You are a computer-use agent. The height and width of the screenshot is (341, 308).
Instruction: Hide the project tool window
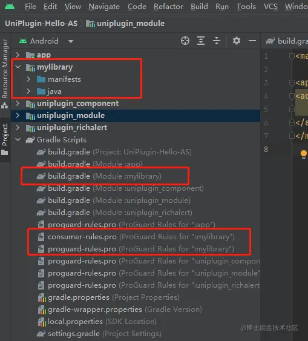(252, 41)
